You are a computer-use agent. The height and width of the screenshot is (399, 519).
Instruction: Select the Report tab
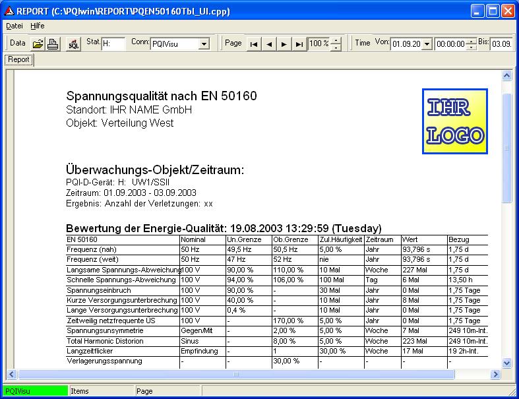click(18, 59)
